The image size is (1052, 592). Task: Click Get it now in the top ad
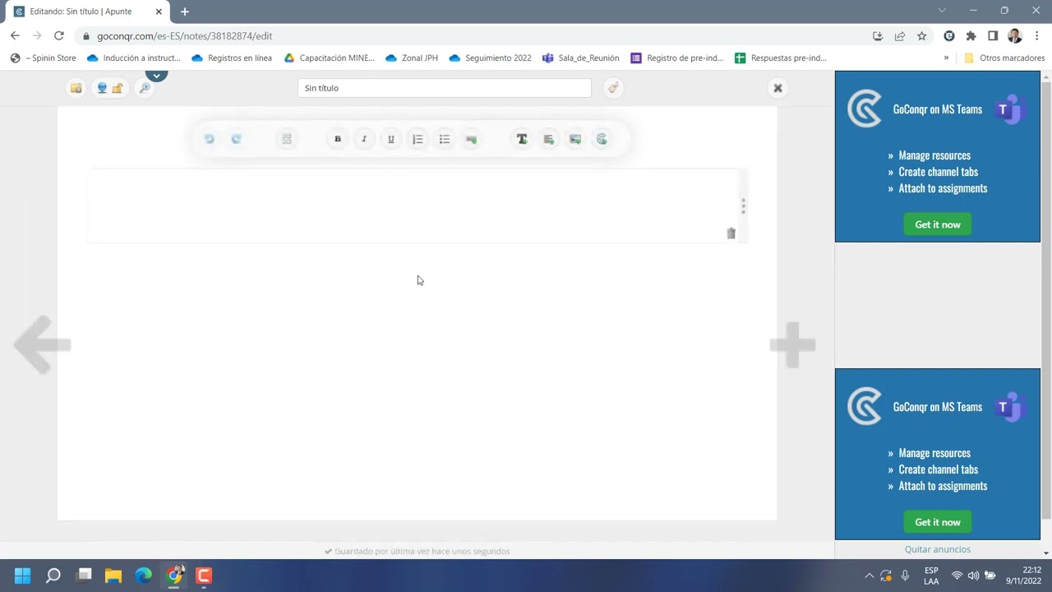point(937,224)
